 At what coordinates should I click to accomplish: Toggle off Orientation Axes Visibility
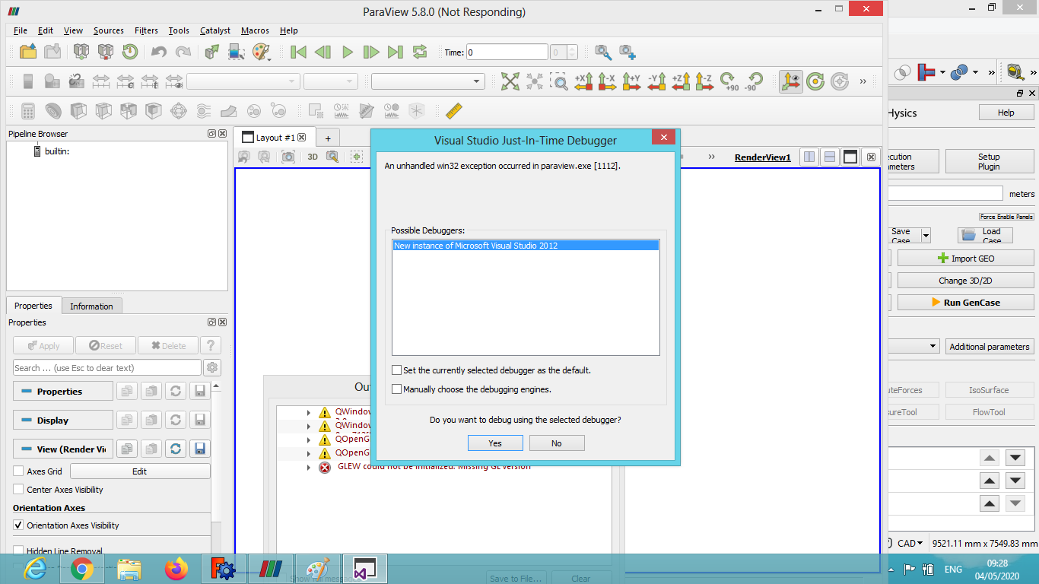pos(18,525)
